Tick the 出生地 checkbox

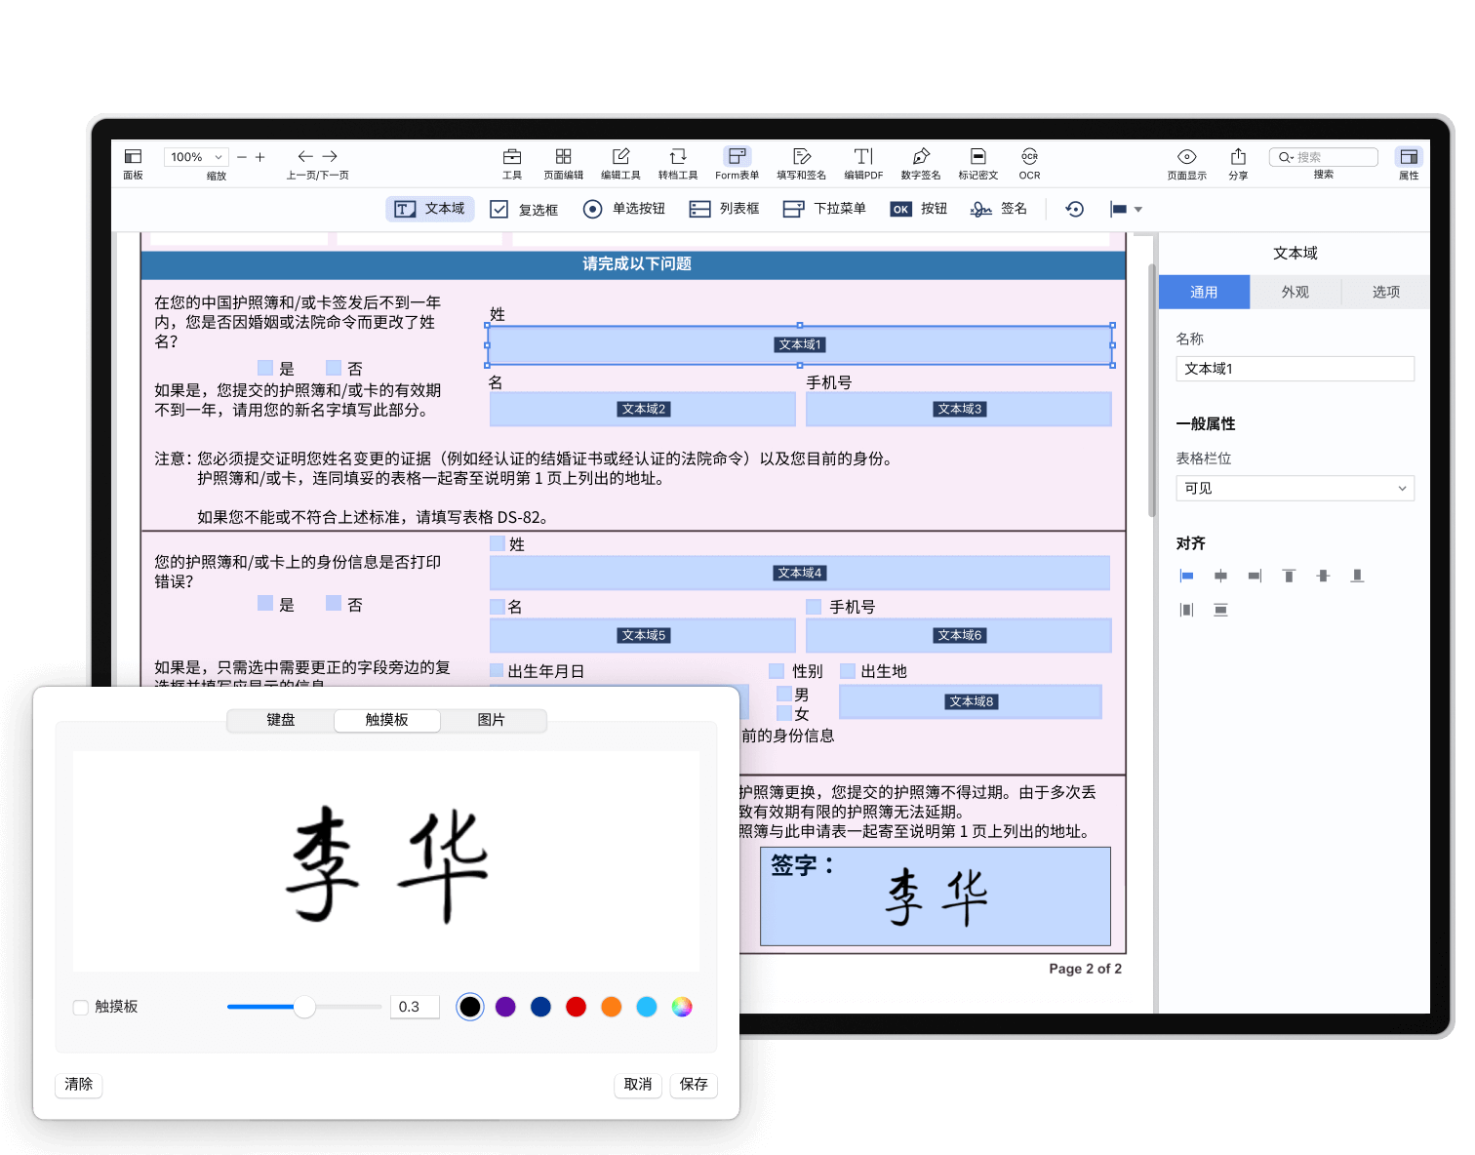pyautogui.click(x=848, y=670)
